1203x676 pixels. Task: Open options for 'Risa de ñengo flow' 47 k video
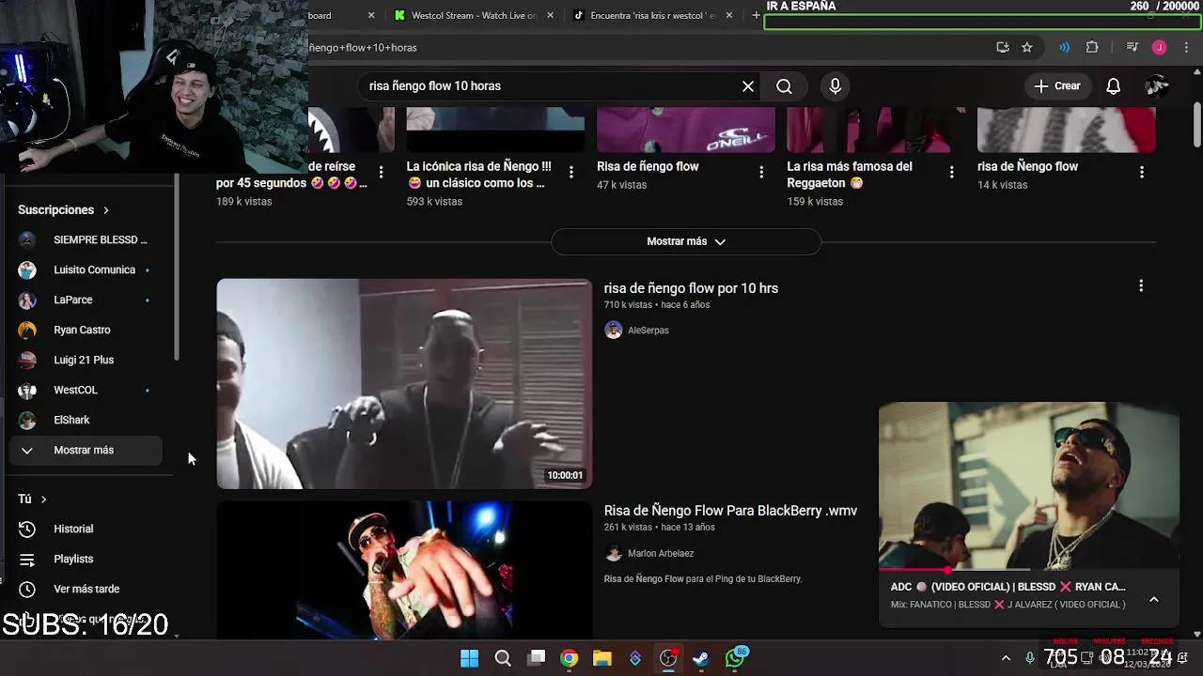(761, 172)
